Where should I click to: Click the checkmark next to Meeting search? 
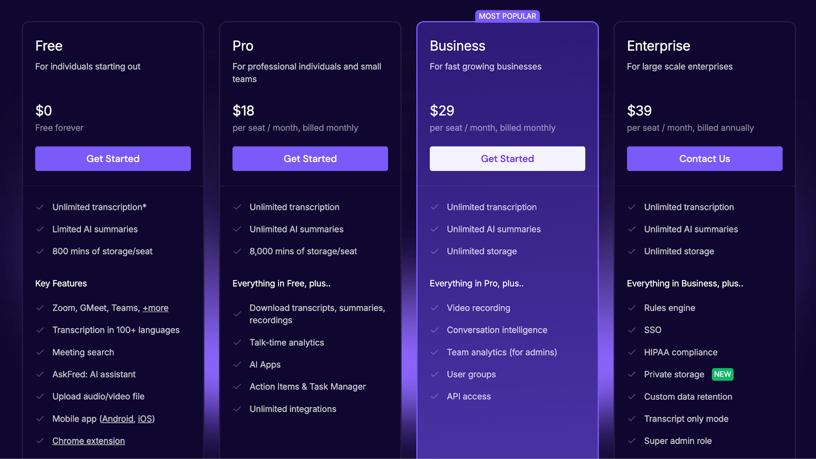[40, 352]
